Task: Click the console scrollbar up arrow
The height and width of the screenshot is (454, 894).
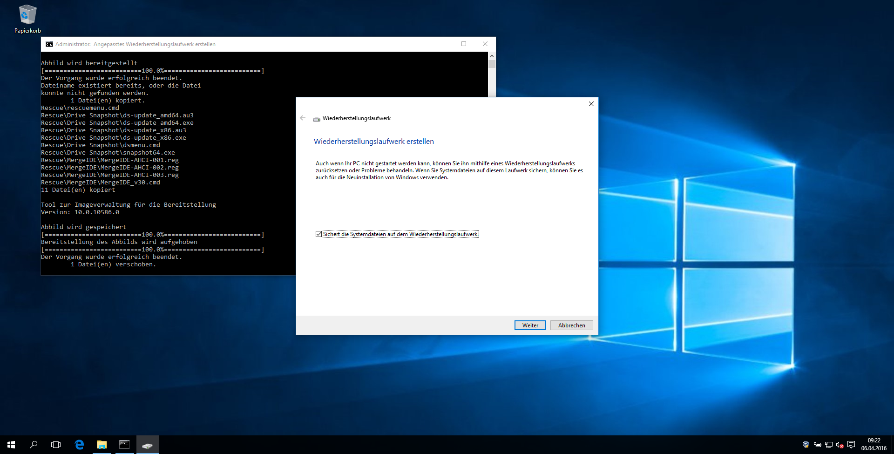Action: [492, 56]
